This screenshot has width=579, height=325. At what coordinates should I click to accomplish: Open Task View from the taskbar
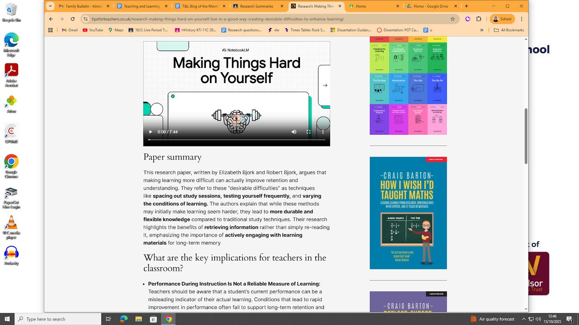coord(108,319)
